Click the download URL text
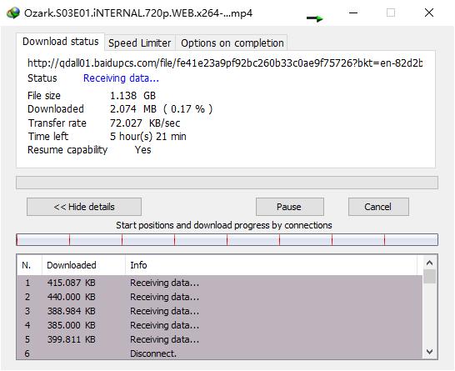 point(225,63)
